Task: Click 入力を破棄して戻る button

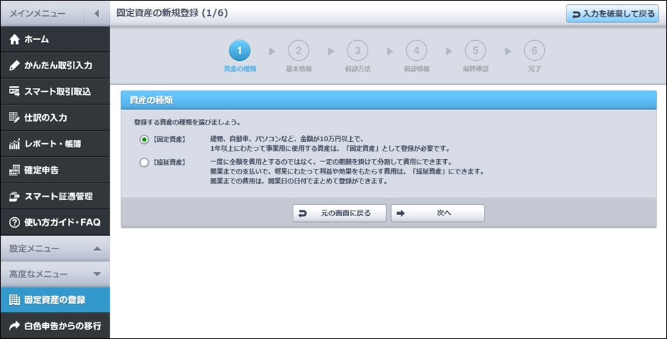Action: point(612,14)
